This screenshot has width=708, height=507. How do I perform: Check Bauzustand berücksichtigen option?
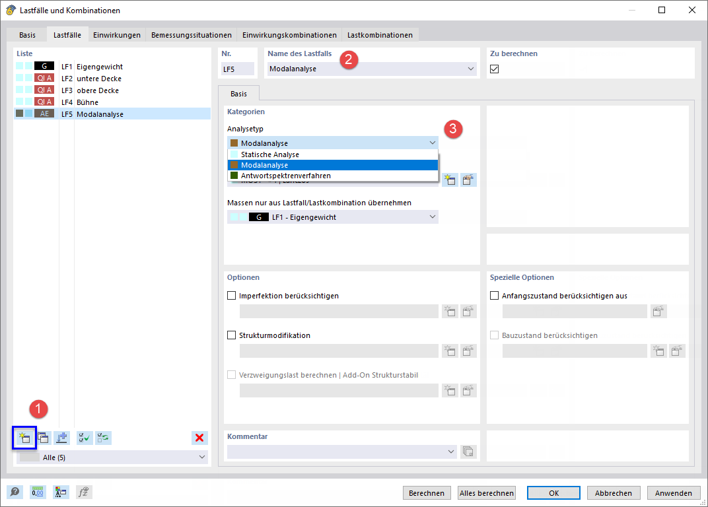pos(495,335)
